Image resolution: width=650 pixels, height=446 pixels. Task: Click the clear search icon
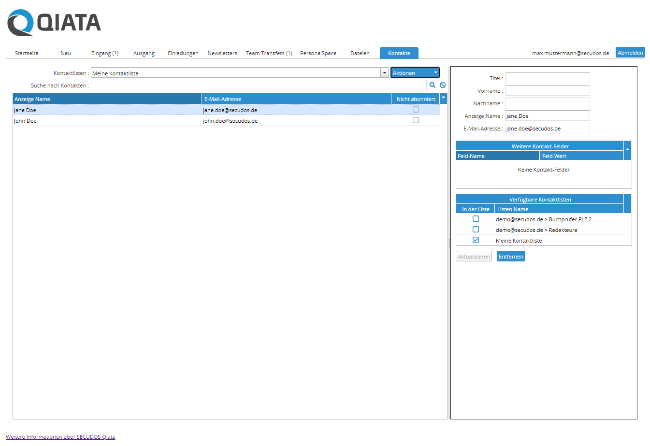443,85
